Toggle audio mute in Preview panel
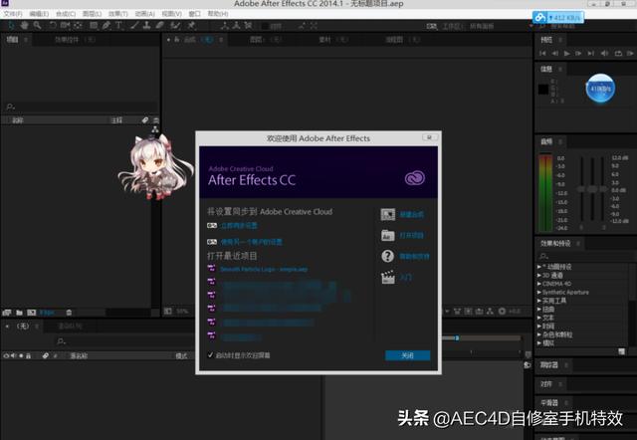Viewport: 637px width, 440px height. (x=604, y=53)
